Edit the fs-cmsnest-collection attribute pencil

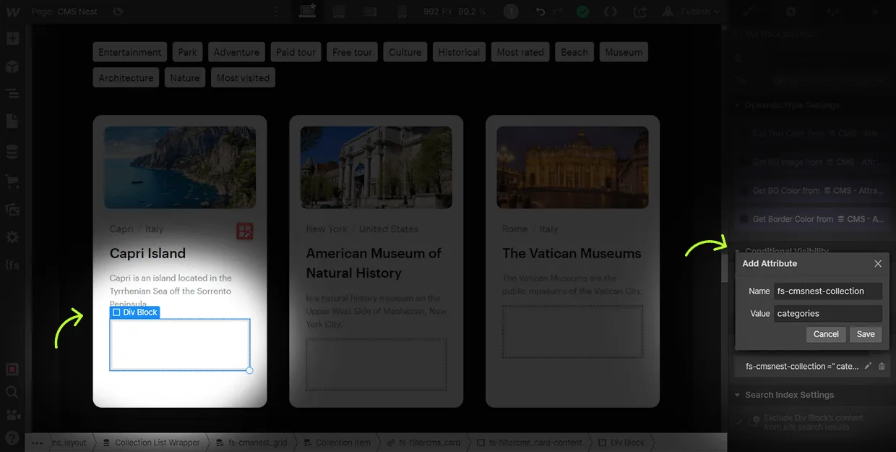pyautogui.click(x=868, y=366)
